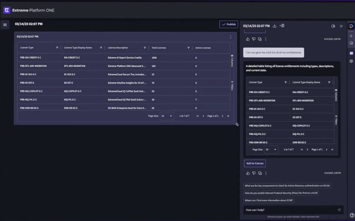Like the response above the entitlements question
The image size is (355, 221).
pyautogui.click(x=248, y=39)
